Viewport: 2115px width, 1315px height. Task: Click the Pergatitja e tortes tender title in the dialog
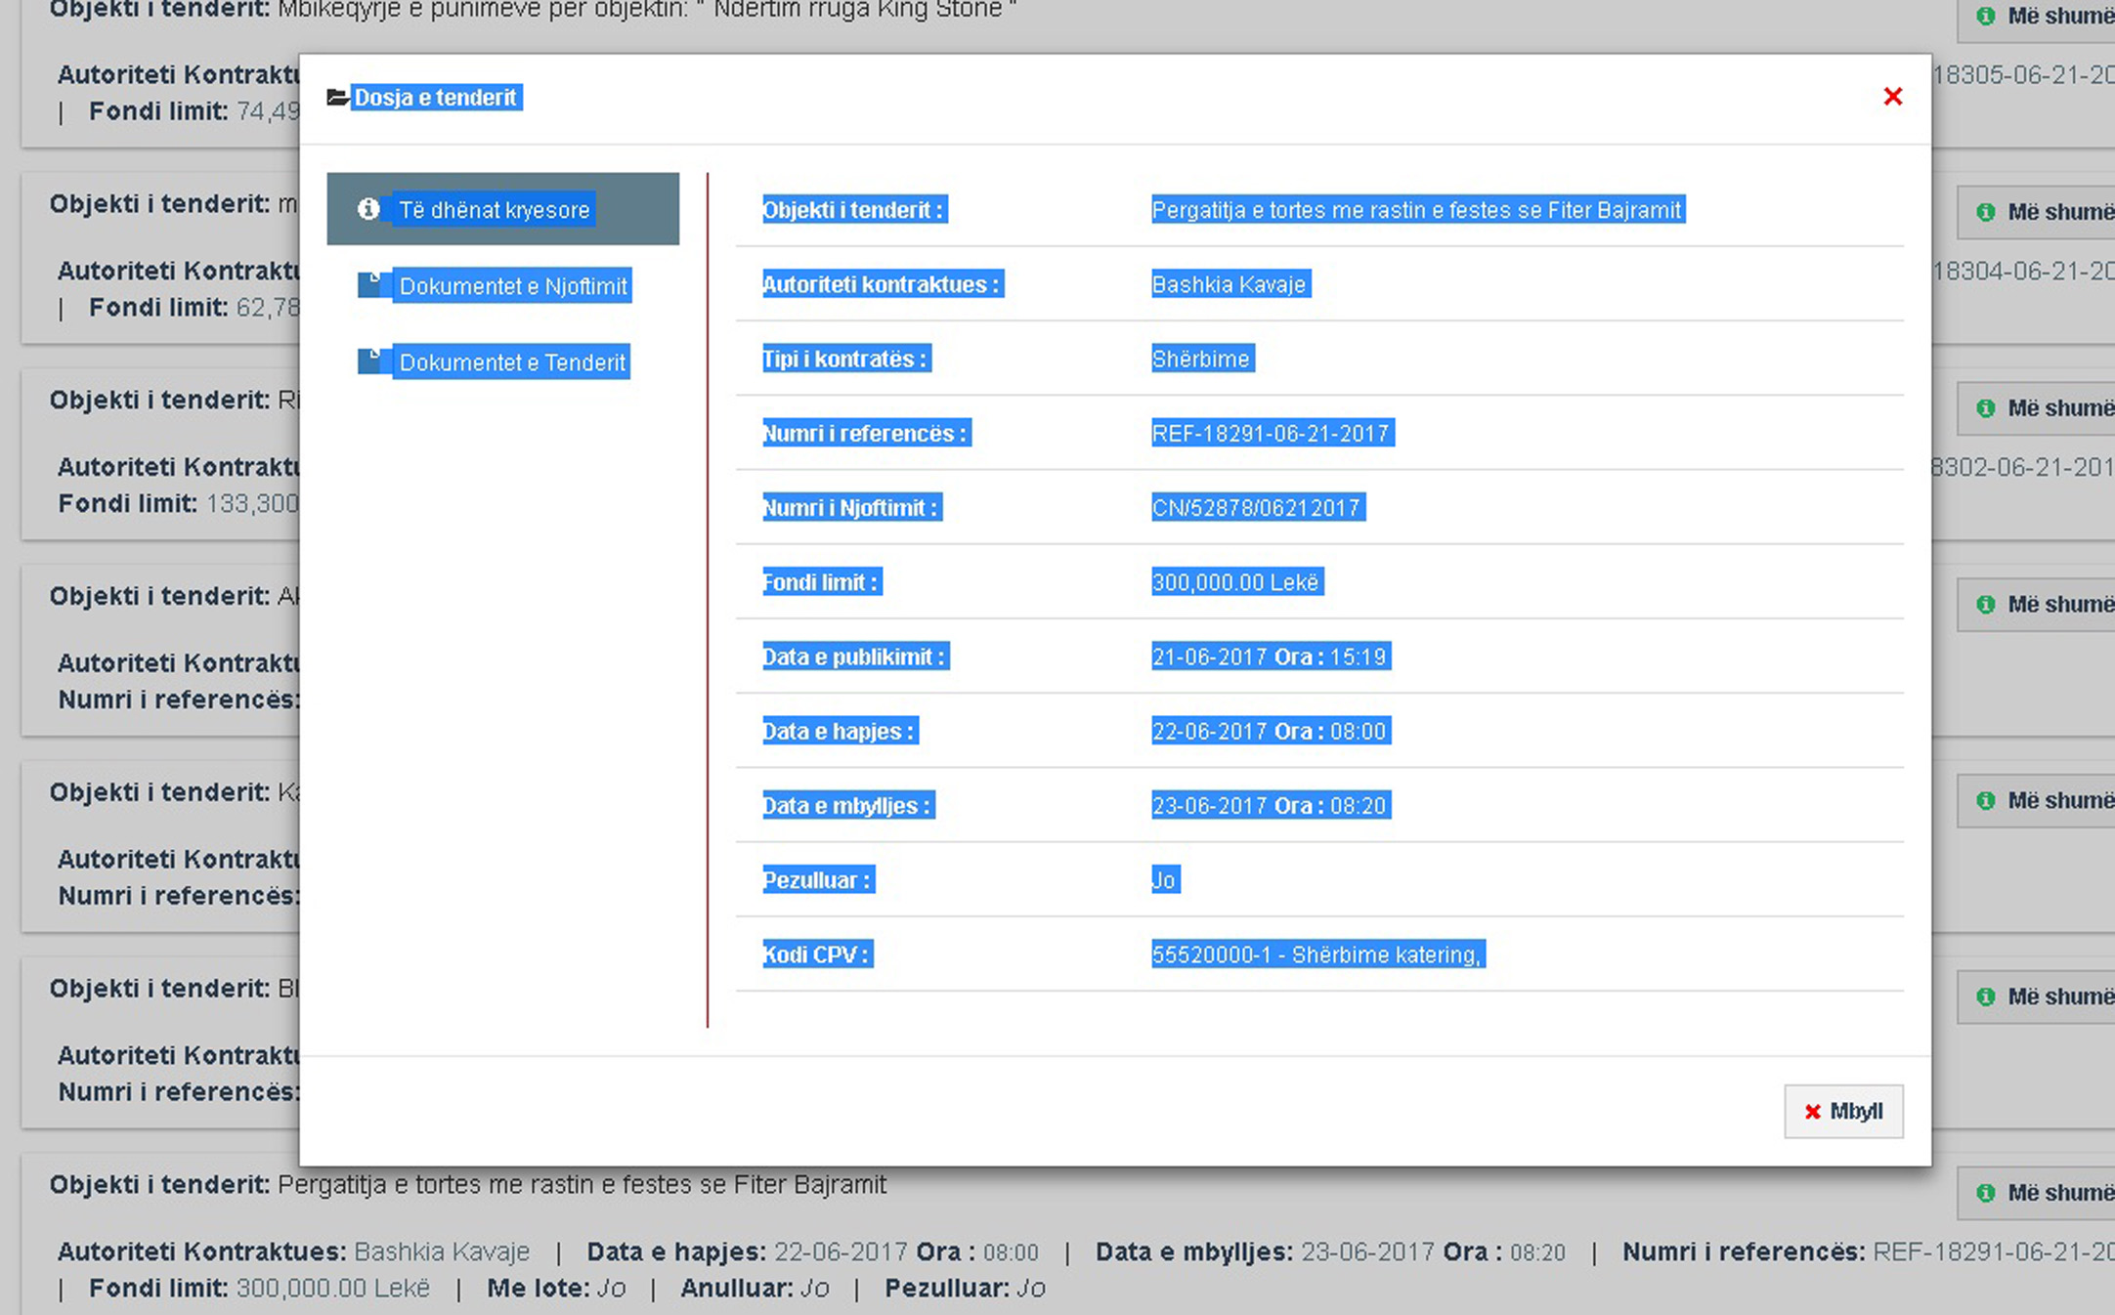pos(1416,210)
